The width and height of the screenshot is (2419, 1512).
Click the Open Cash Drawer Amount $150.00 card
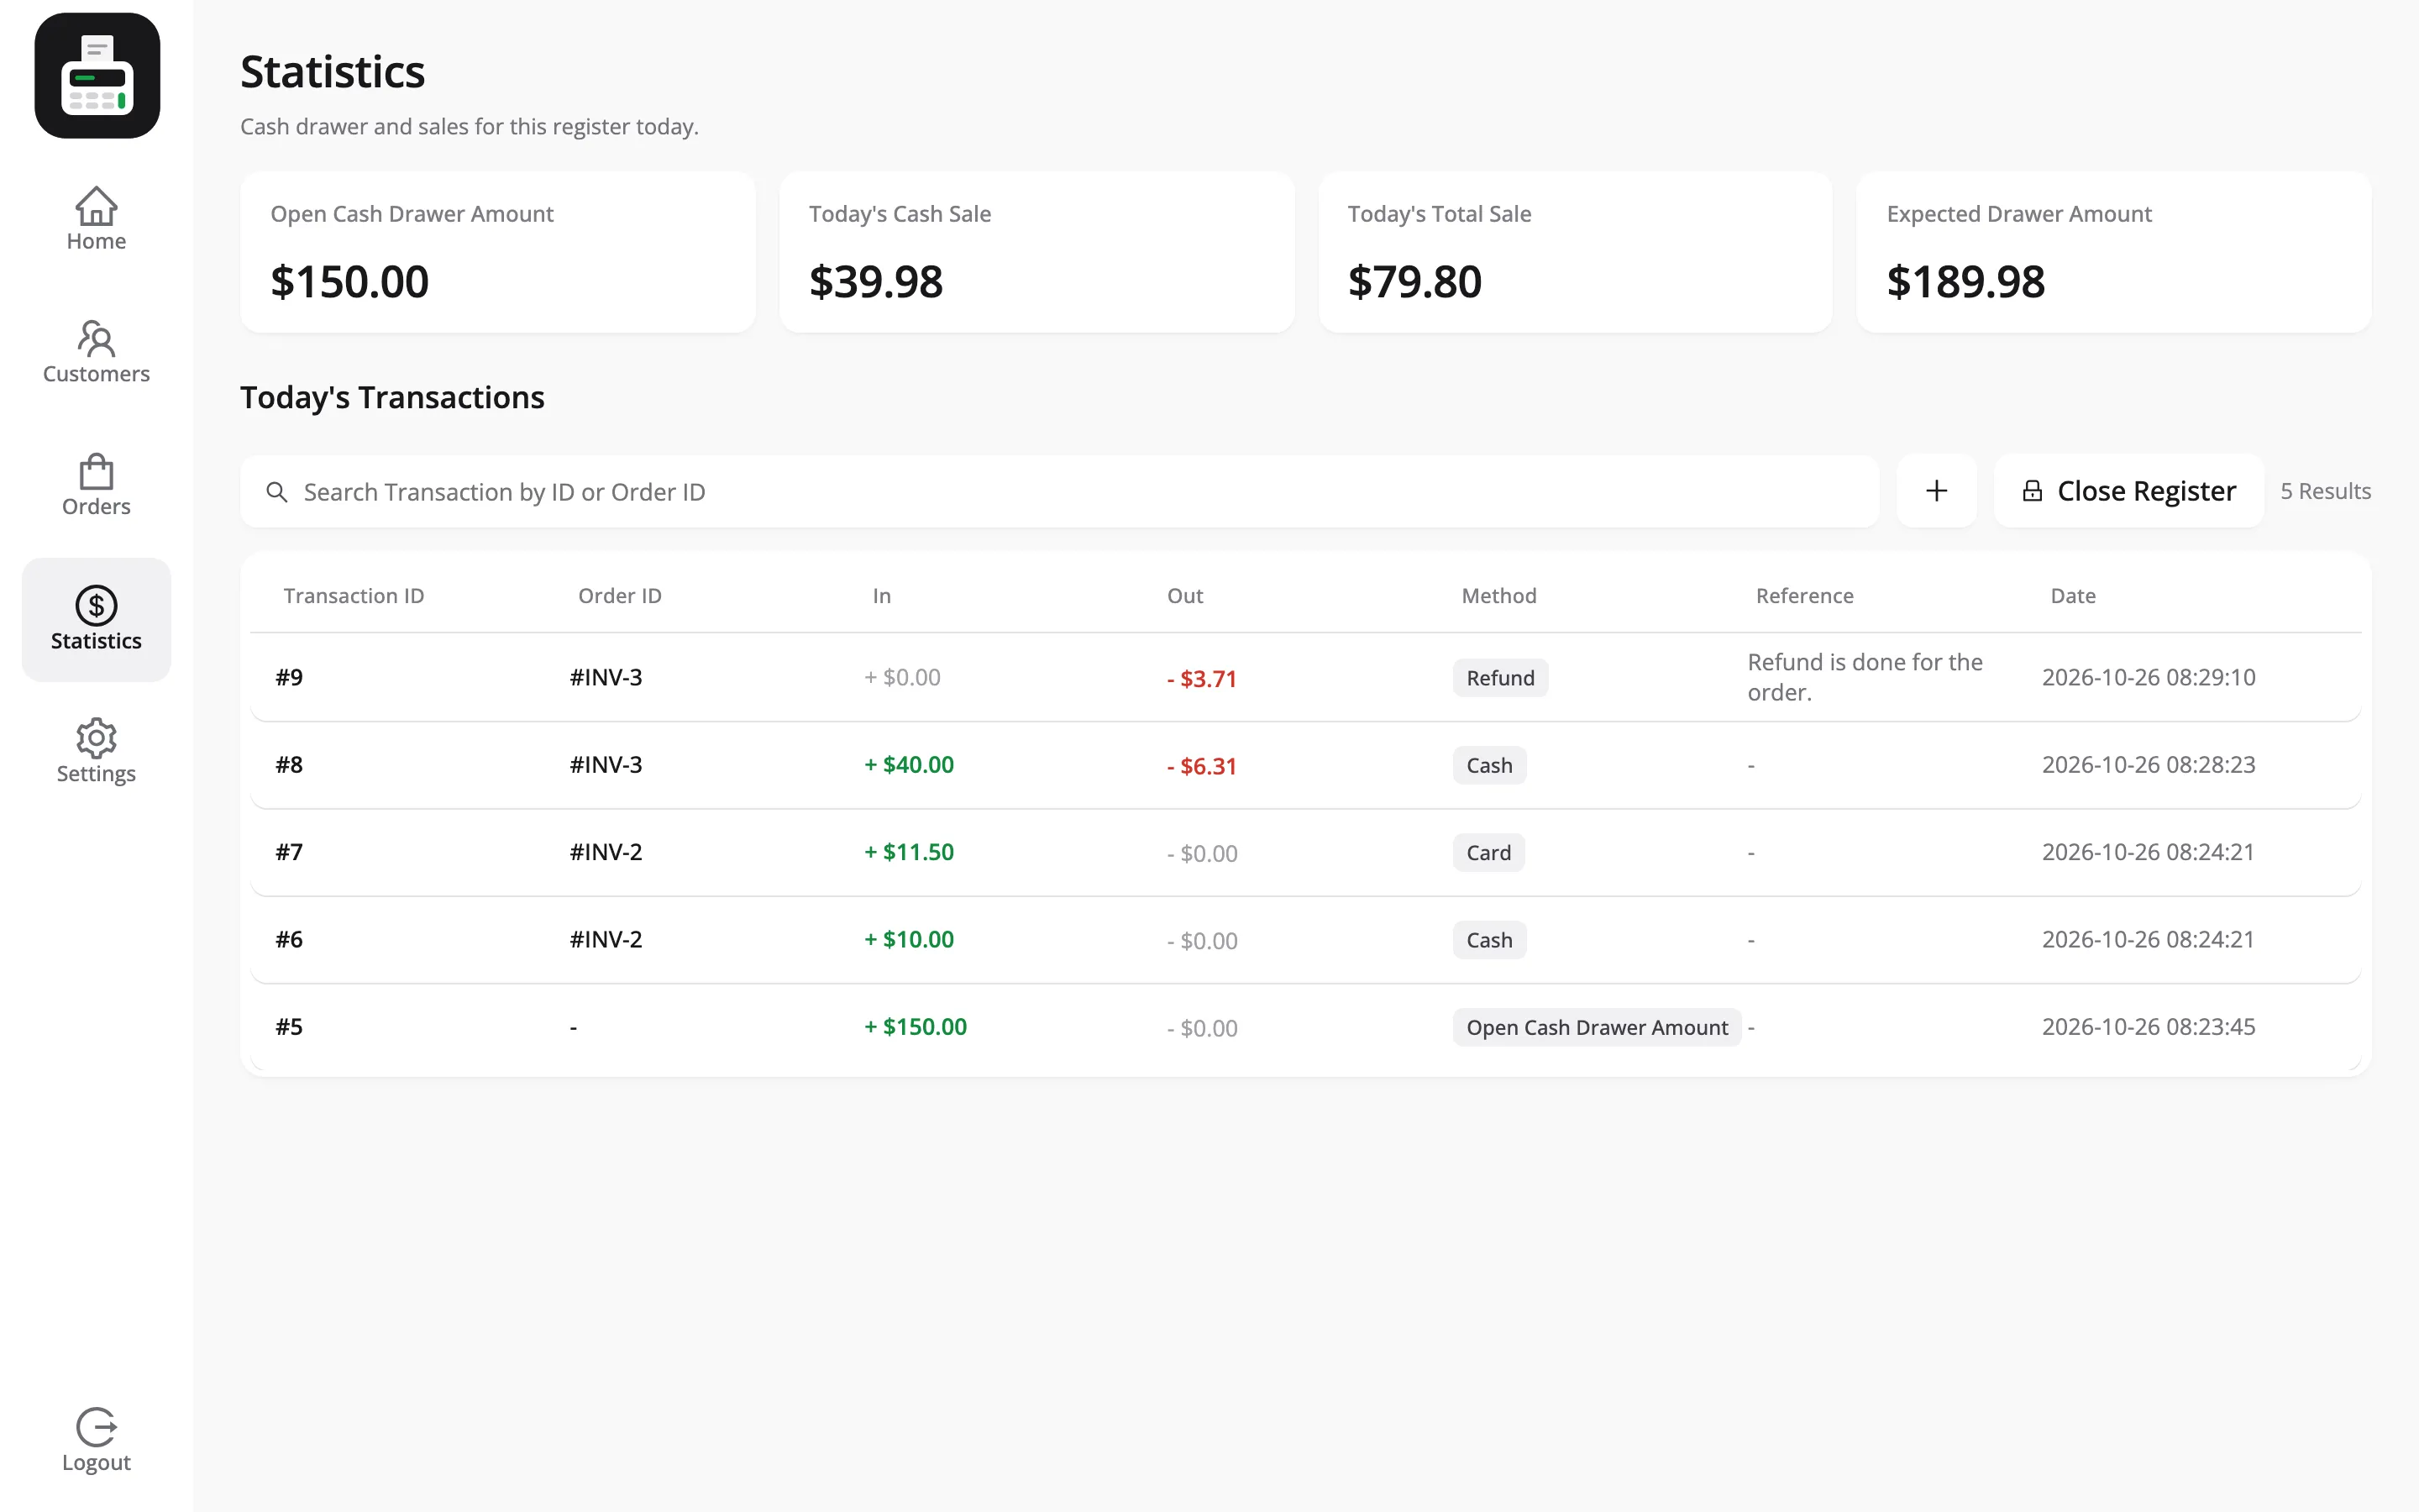(498, 252)
